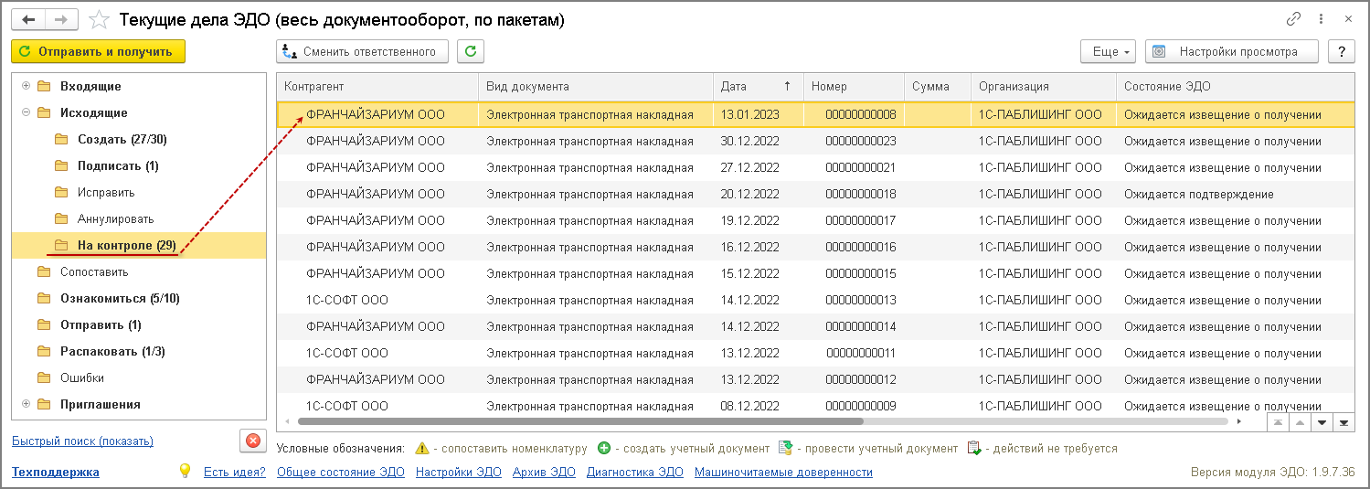Select row with number 00000000015
The height and width of the screenshot is (489, 1370).
(815, 273)
